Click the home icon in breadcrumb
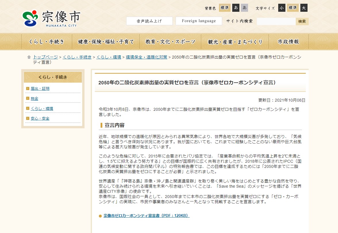 point(29,57)
